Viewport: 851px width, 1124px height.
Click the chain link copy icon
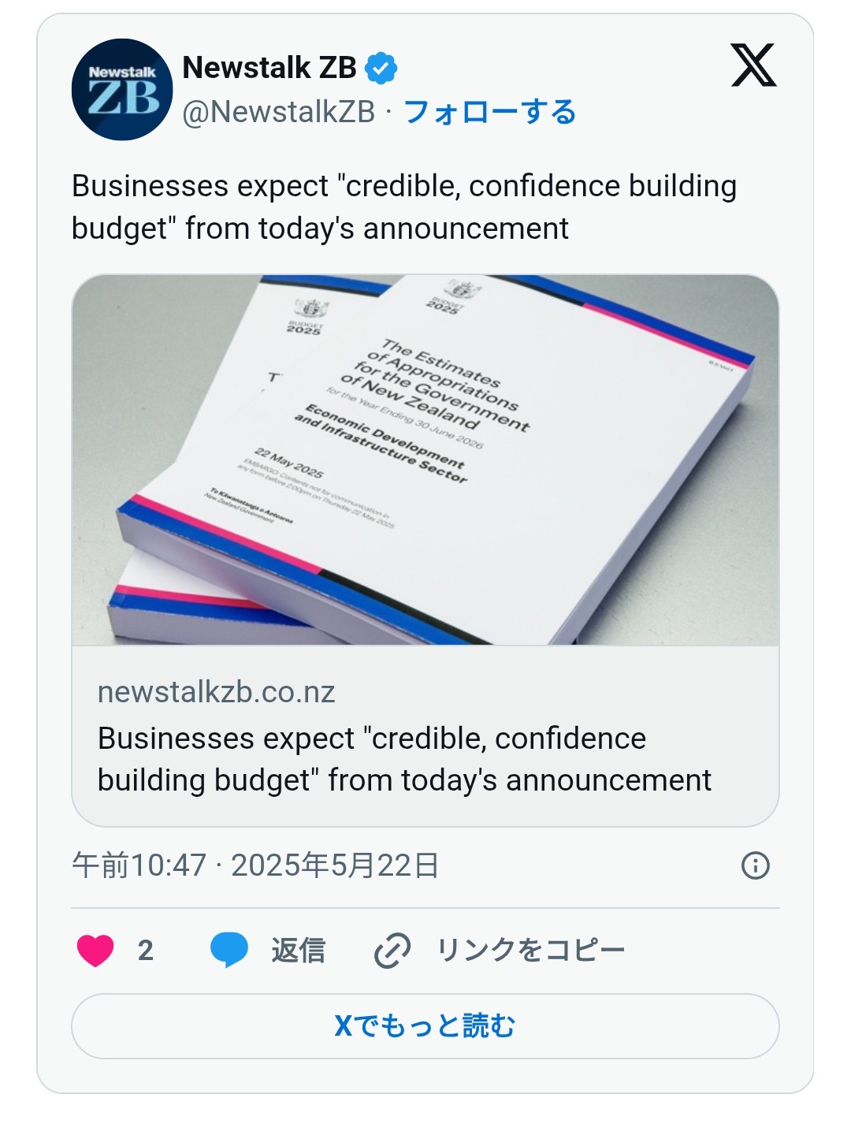click(x=392, y=950)
